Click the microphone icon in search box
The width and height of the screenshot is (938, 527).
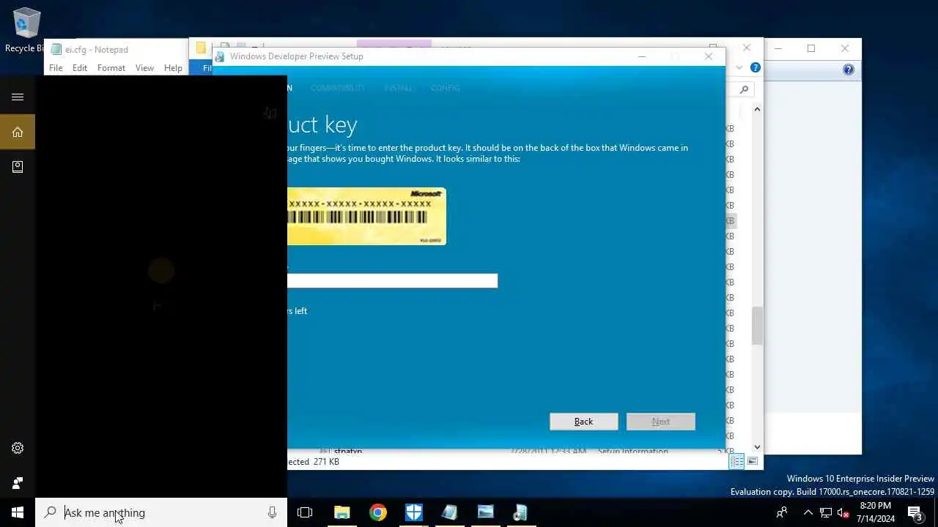[x=272, y=512]
